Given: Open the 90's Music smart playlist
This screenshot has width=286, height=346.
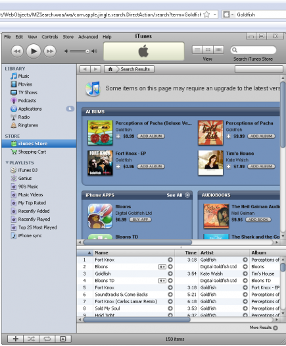Looking at the screenshot, I should [x=28, y=187].
